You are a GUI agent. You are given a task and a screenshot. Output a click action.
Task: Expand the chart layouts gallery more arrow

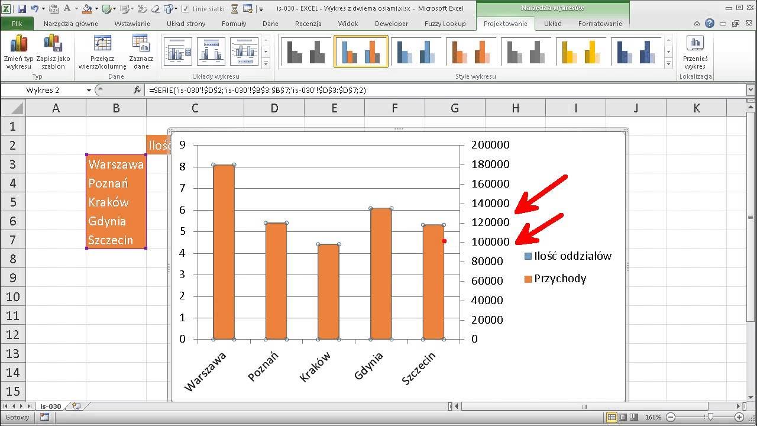point(266,63)
